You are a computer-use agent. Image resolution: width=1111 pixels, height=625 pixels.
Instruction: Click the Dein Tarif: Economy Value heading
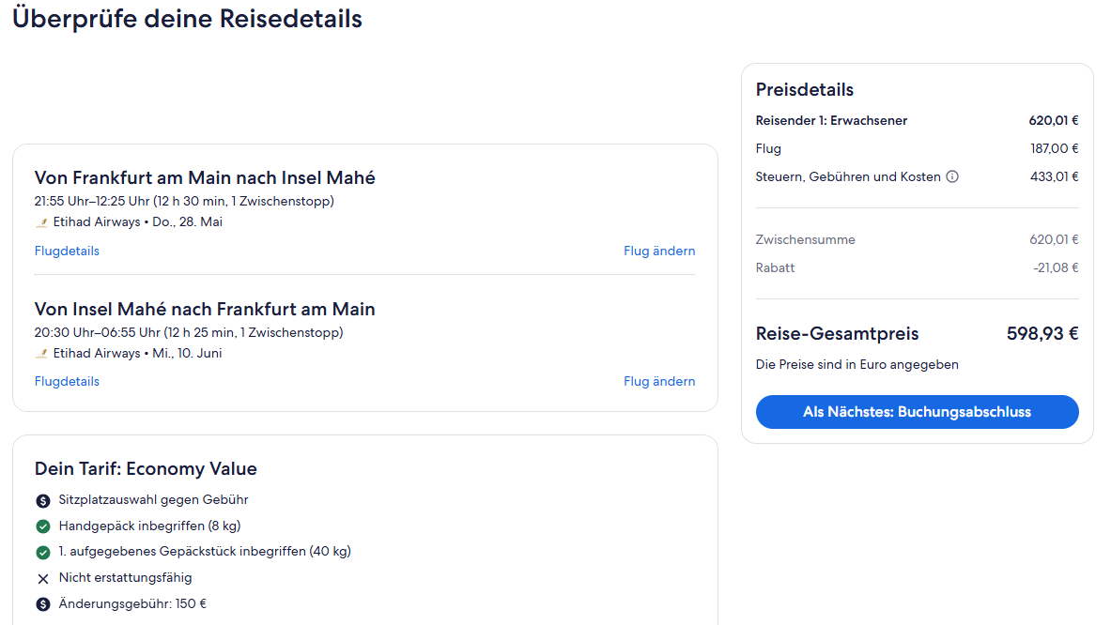146,469
